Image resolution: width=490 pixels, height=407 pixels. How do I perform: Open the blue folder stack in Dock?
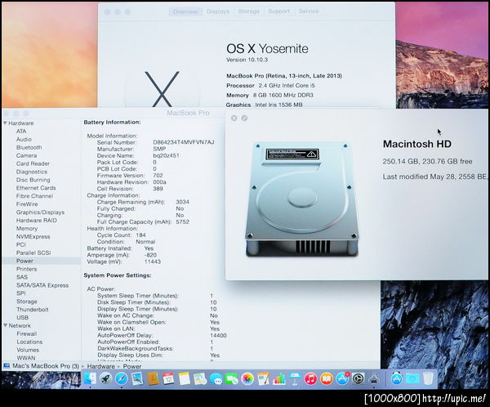click(412, 379)
